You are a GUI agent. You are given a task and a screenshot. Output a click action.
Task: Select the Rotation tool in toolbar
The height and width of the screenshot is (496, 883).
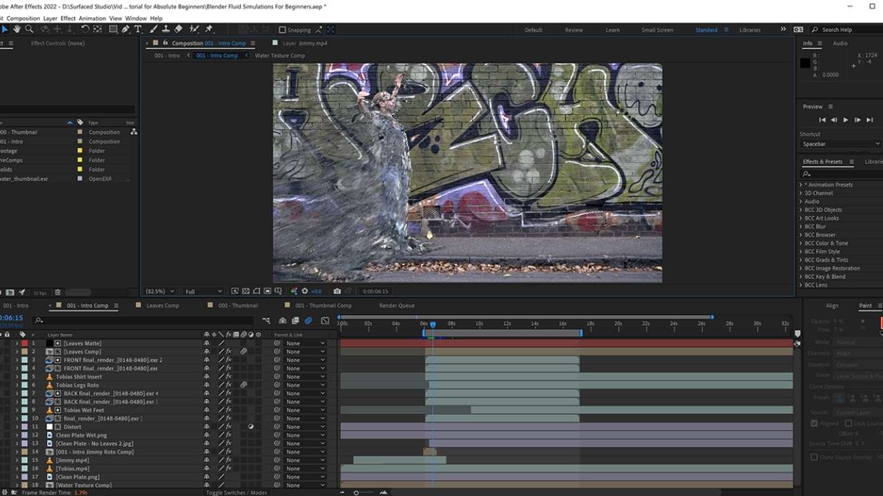pos(85,29)
